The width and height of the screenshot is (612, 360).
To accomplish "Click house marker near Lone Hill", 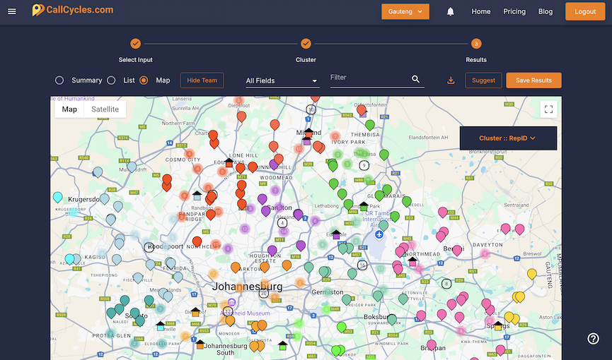I will coord(229,162).
